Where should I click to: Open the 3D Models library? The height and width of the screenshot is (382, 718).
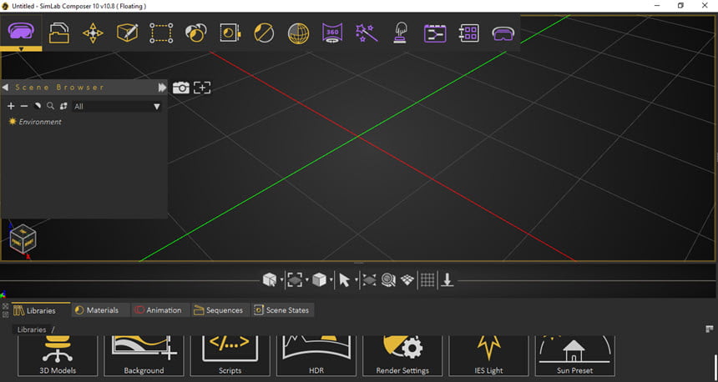[58, 356]
